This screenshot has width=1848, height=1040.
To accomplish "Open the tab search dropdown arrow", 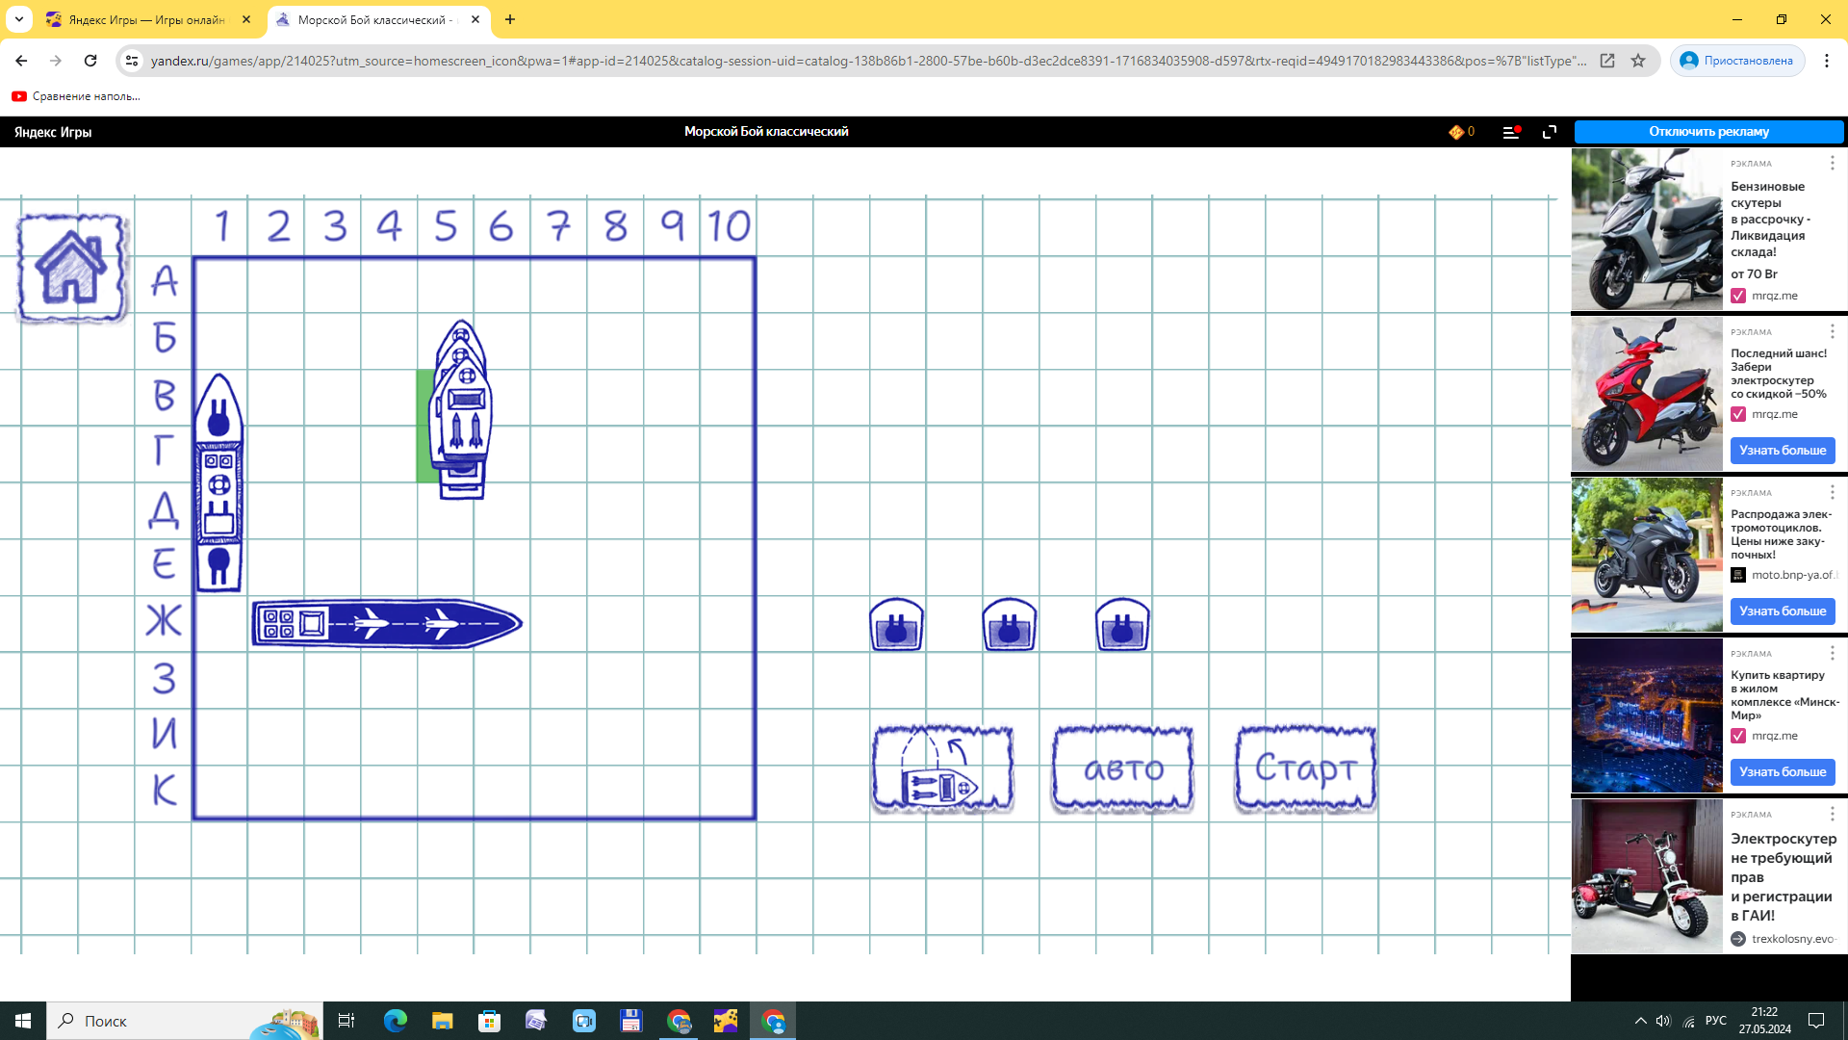I will (x=18, y=19).
